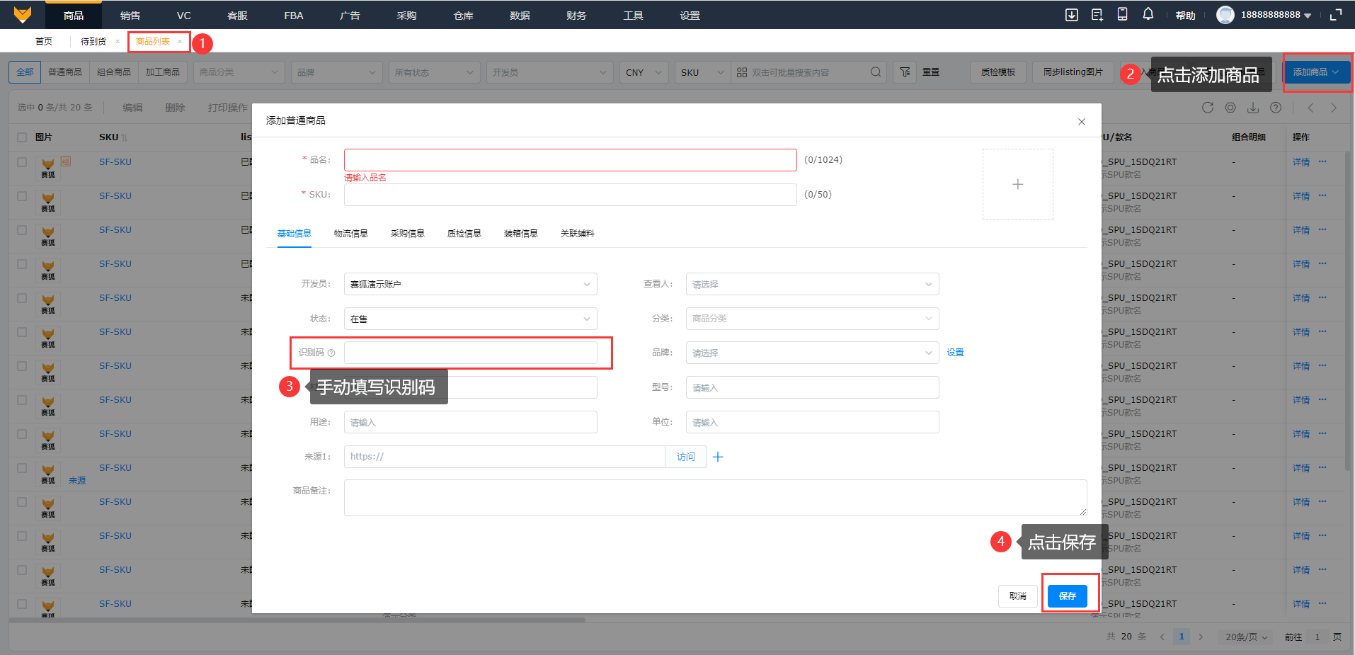Switch to the 质检信息 tab

click(x=464, y=234)
